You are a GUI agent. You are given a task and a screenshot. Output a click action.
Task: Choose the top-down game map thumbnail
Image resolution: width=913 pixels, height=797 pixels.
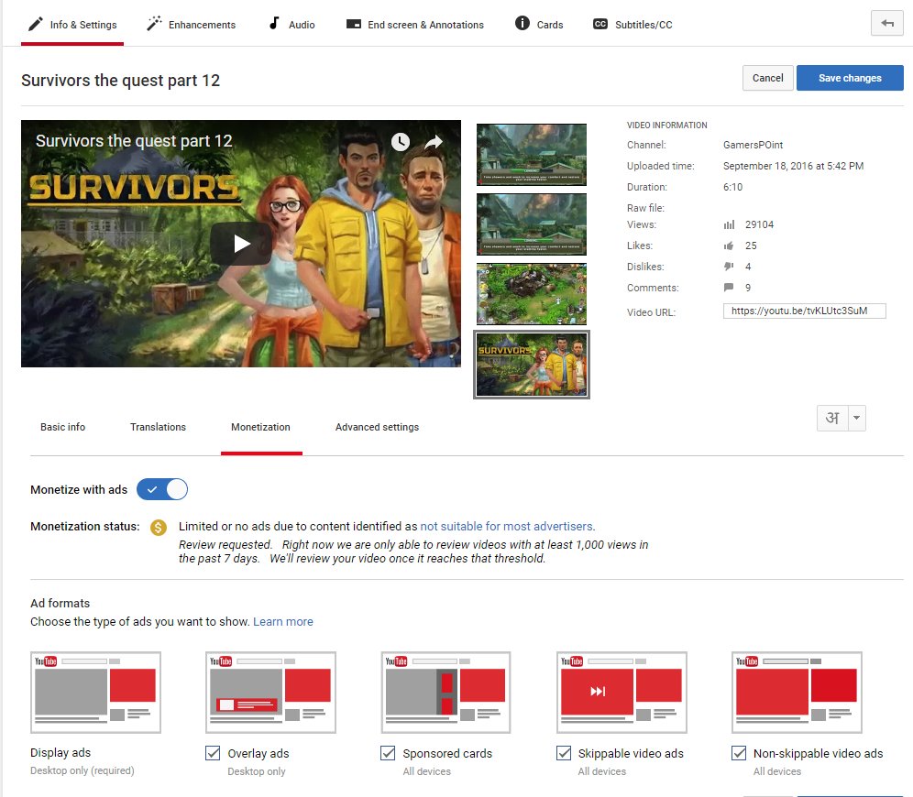[x=531, y=294]
